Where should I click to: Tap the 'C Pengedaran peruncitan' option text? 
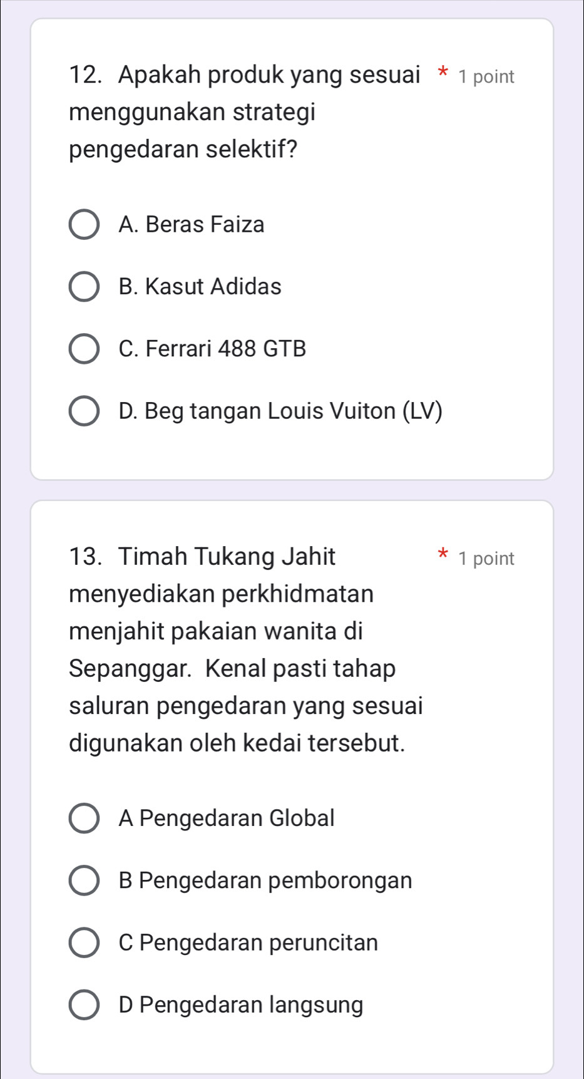pyautogui.click(x=248, y=942)
